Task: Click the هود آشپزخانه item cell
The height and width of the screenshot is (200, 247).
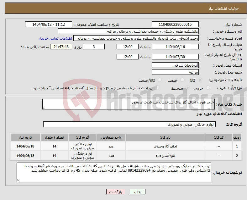Action: [165, 156]
